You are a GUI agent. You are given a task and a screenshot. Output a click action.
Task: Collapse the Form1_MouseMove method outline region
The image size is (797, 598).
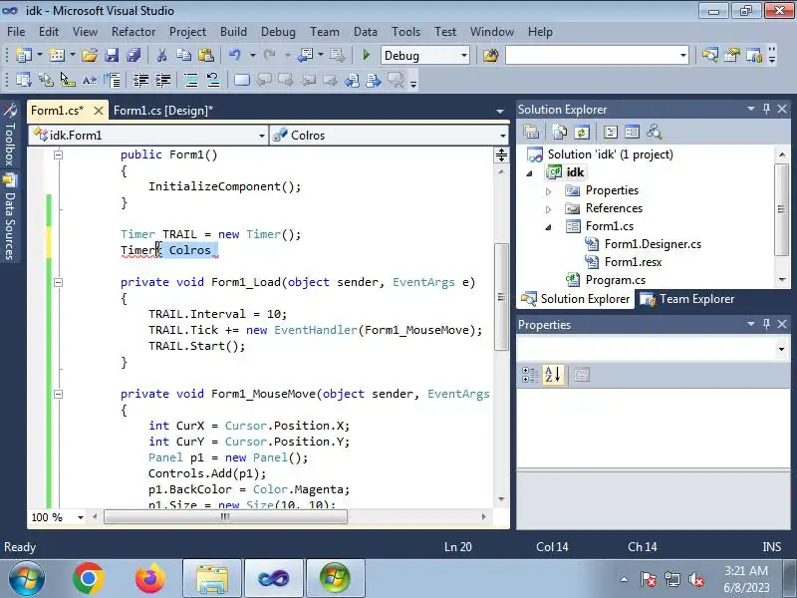pos(59,394)
